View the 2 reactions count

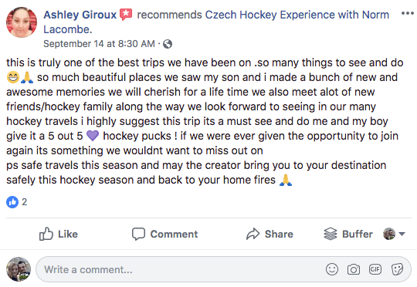25,202
